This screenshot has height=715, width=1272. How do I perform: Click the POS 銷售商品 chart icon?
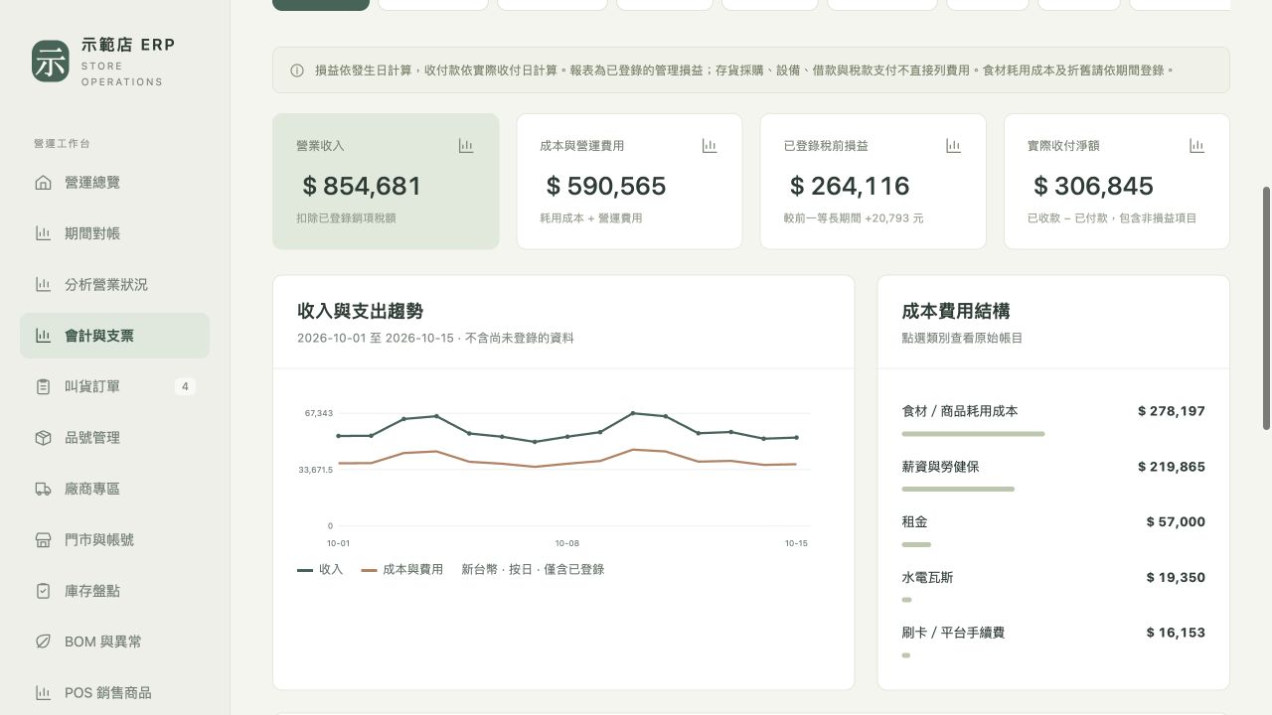point(43,693)
